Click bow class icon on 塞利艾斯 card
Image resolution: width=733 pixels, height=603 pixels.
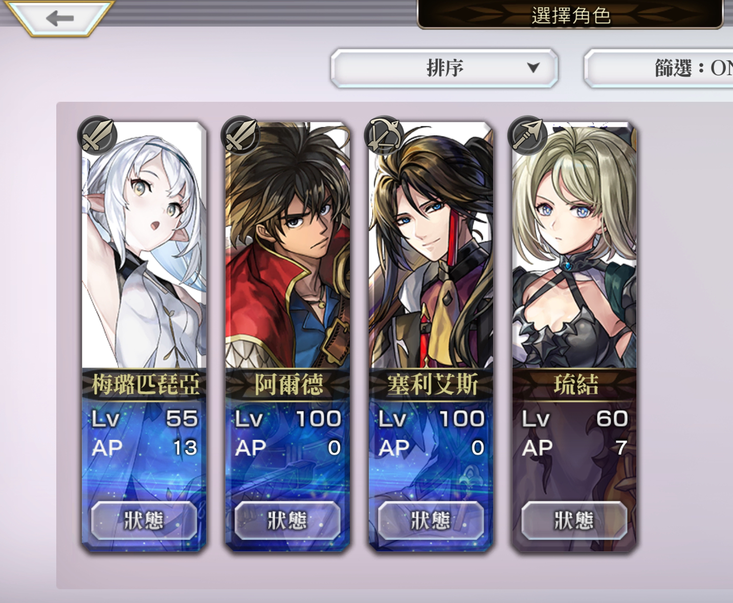(384, 135)
